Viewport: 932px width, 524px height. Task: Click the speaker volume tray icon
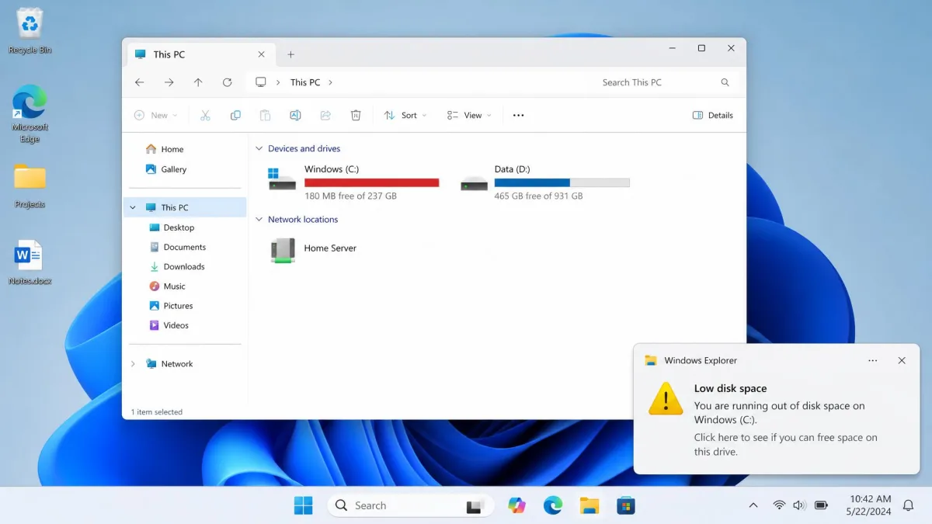(799, 505)
